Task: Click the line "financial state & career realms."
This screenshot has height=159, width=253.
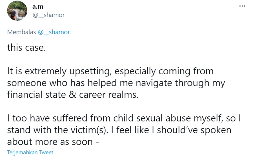Action: (x=73, y=95)
